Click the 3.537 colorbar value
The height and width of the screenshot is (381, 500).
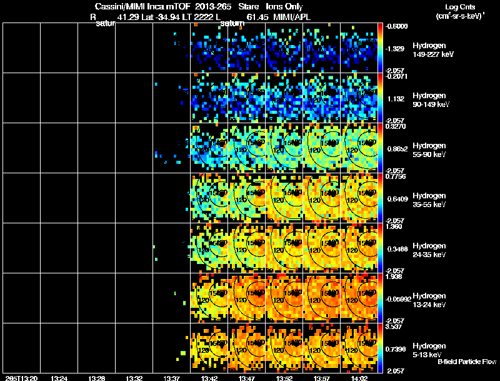394,327
